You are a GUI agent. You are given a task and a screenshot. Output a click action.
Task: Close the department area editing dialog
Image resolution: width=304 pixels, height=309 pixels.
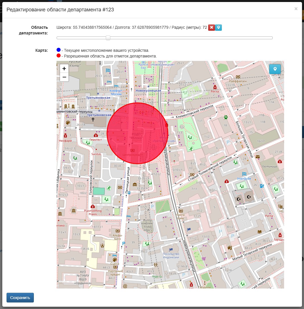(x=296, y=9)
